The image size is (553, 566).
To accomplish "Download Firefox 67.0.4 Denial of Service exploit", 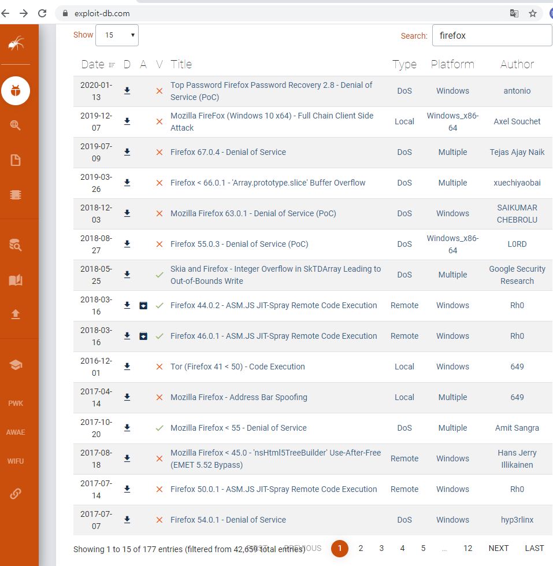I will (x=127, y=152).
